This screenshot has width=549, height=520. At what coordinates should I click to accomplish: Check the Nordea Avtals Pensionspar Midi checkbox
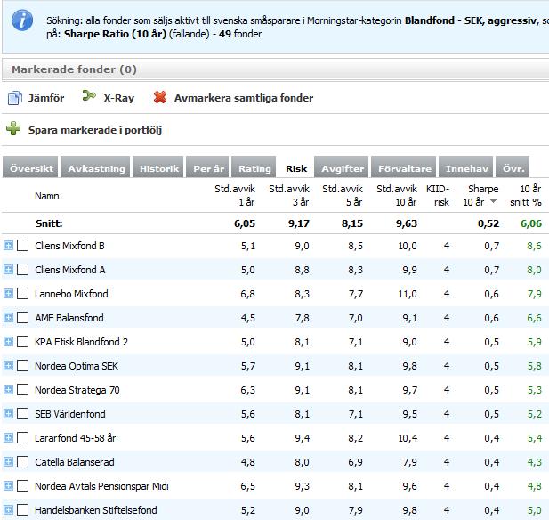click(23, 485)
